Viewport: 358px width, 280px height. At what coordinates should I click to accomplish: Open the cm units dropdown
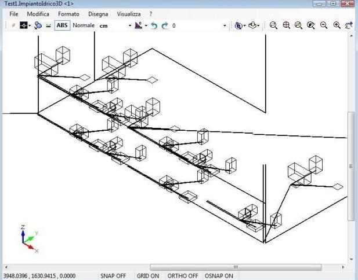(131, 26)
